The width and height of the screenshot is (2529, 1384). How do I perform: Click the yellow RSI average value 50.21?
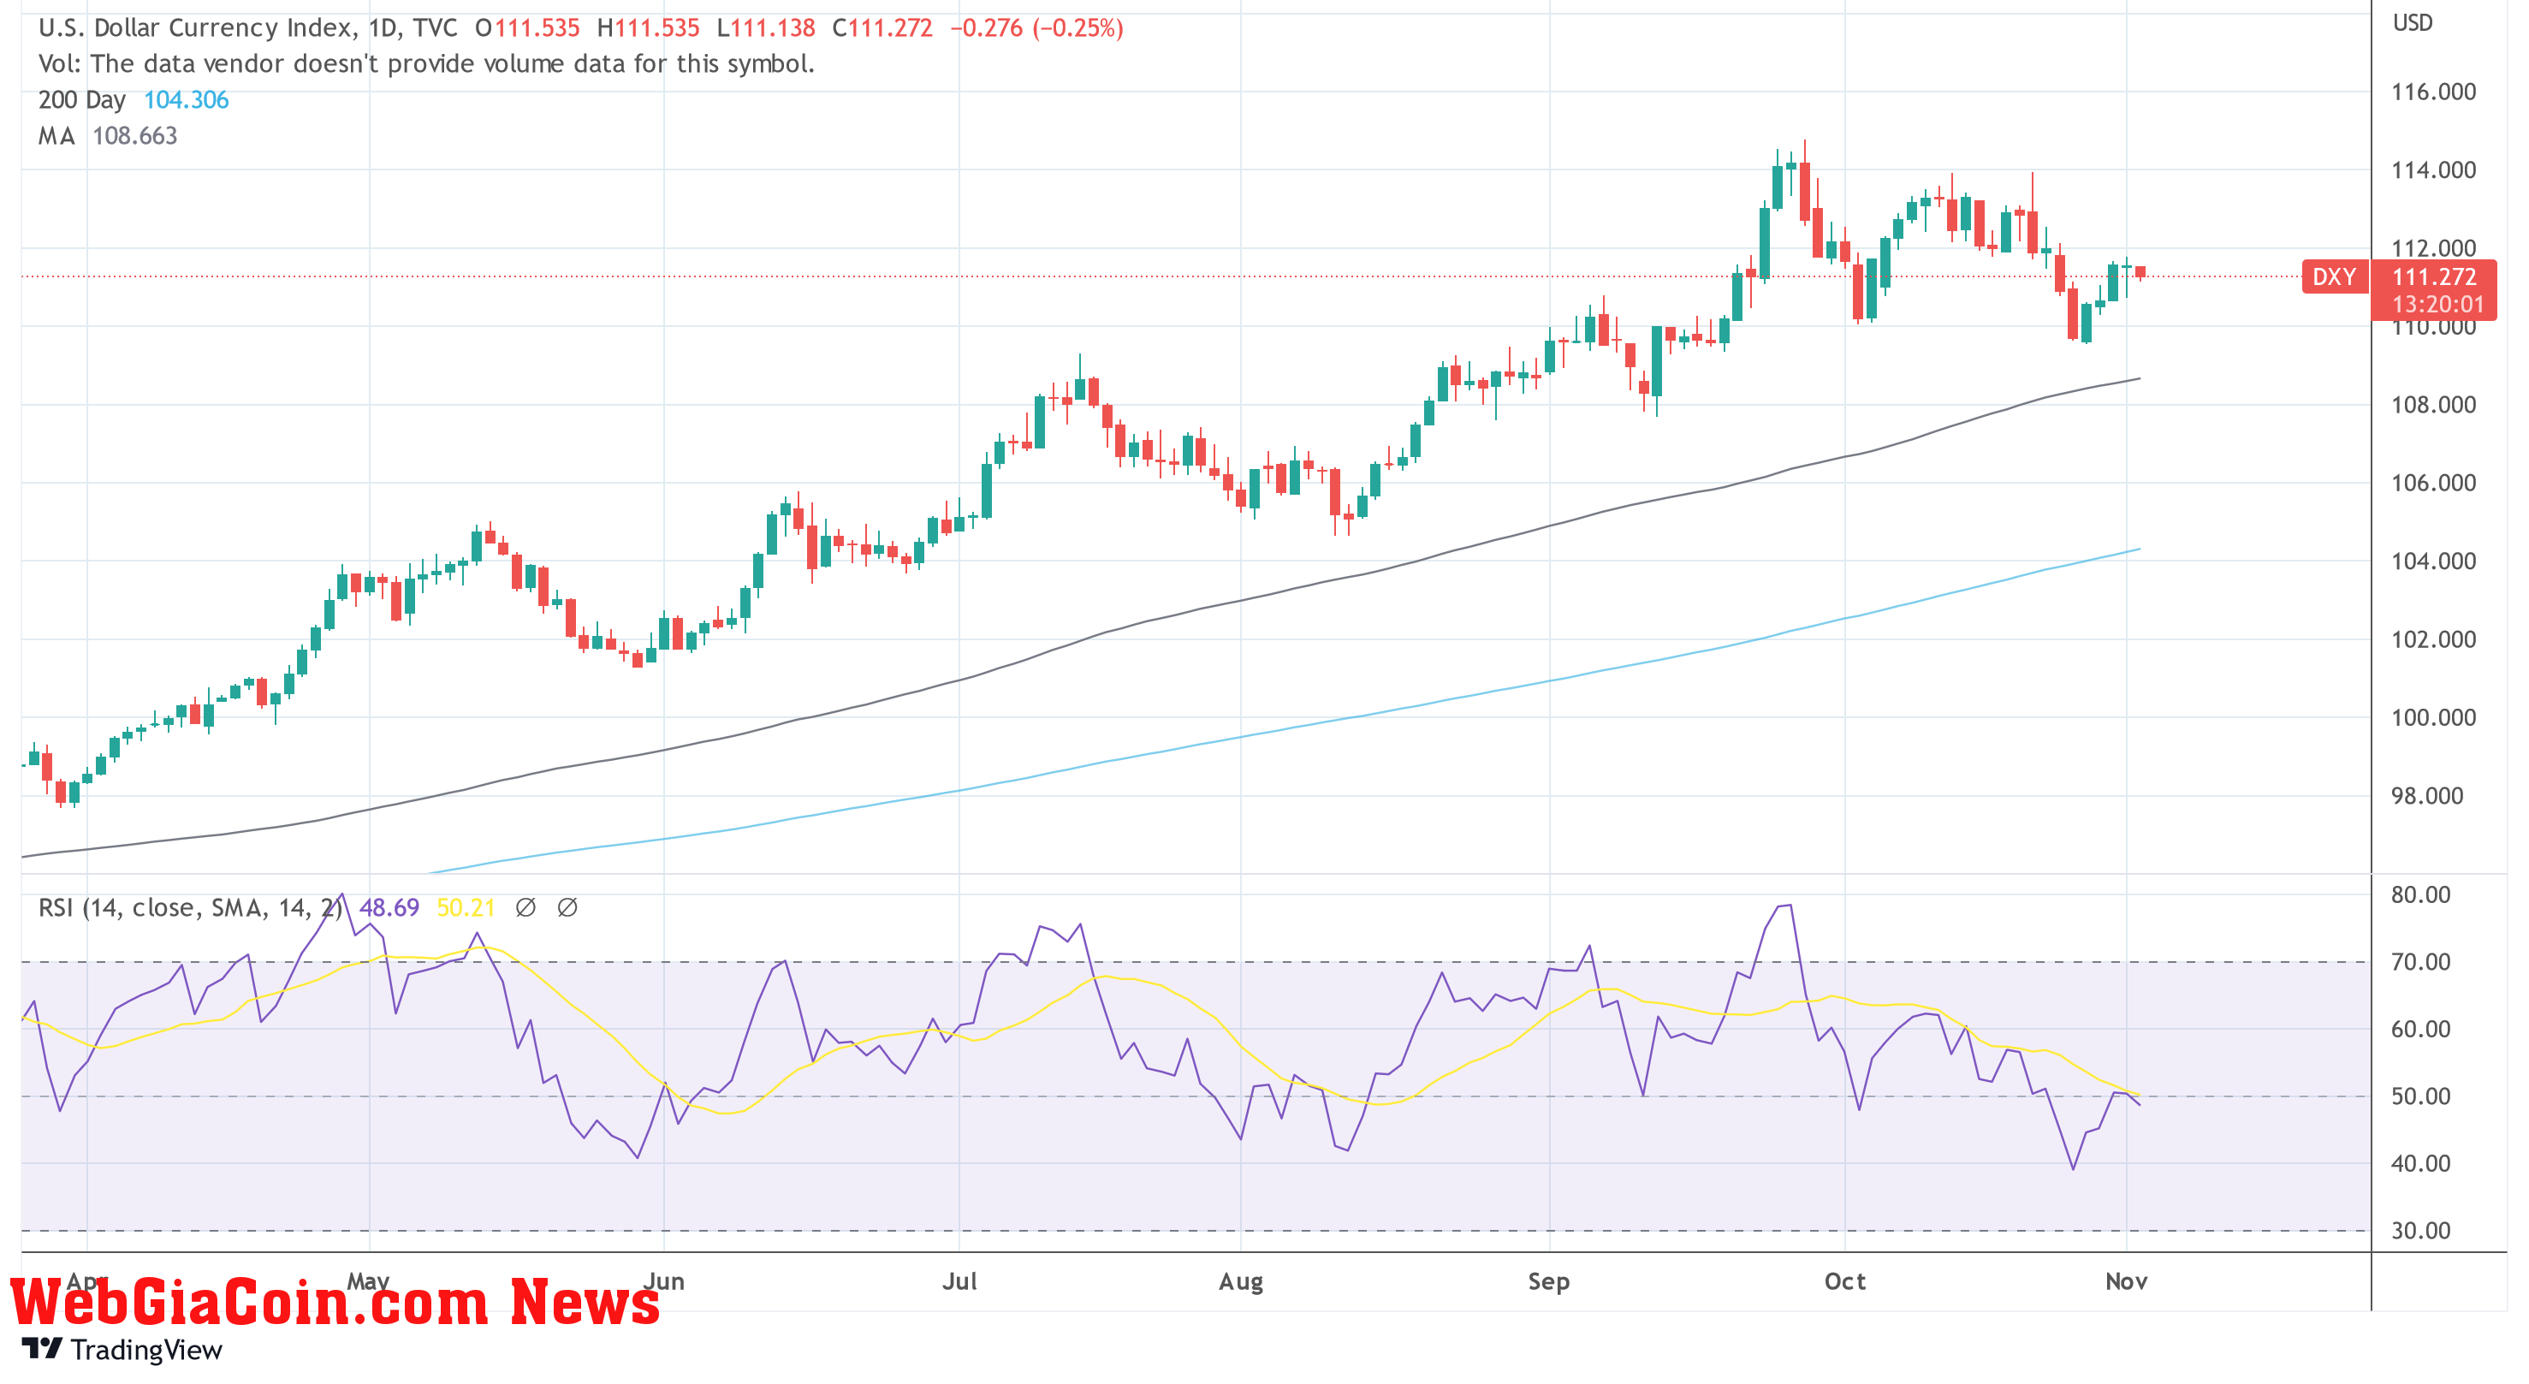(x=466, y=908)
